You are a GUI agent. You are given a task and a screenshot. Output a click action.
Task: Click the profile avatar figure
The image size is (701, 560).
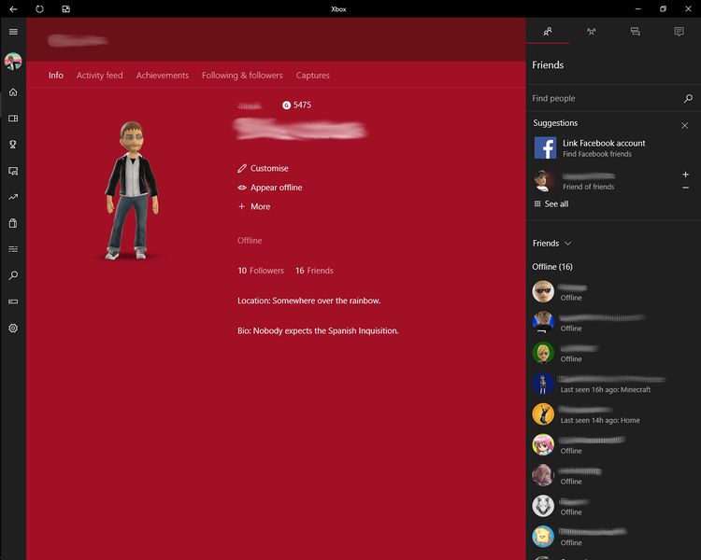(x=131, y=190)
